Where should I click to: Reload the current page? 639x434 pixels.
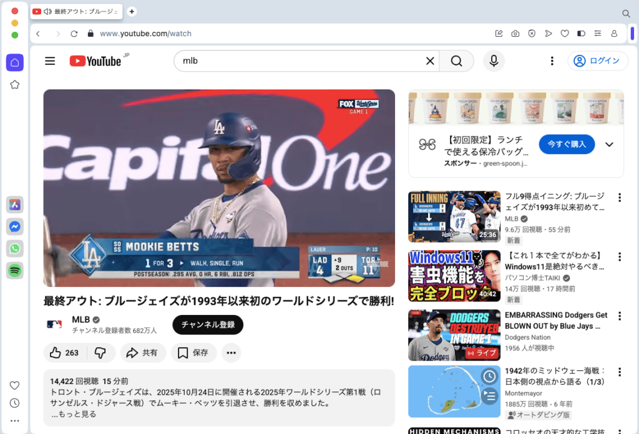pos(74,34)
